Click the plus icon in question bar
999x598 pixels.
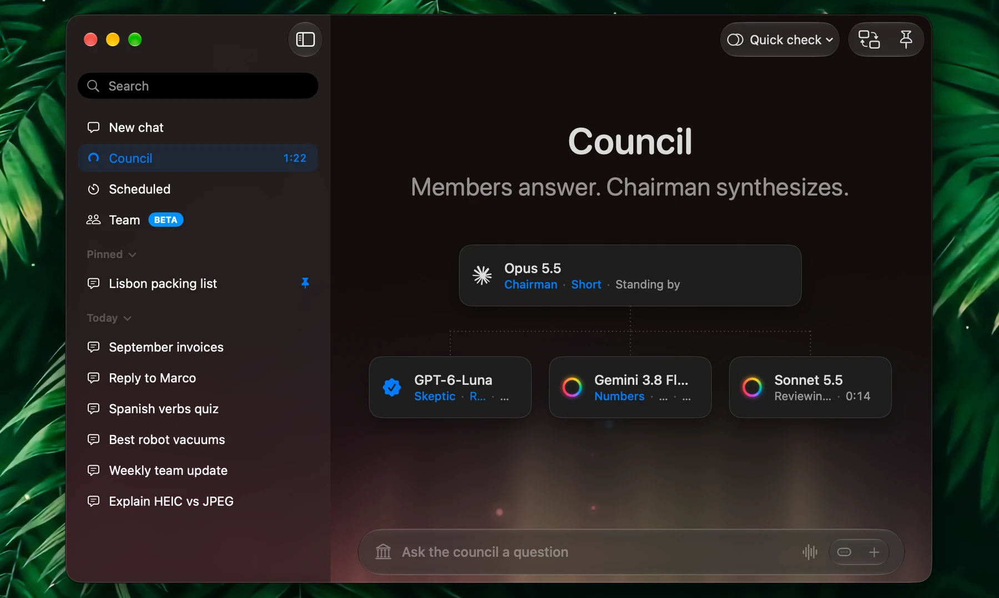pos(874,552)
